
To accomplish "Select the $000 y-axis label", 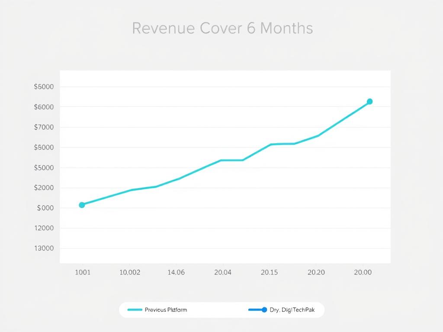I will [x=45, y=208].
